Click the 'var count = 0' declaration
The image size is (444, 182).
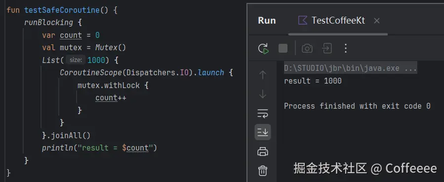(71, 35)
